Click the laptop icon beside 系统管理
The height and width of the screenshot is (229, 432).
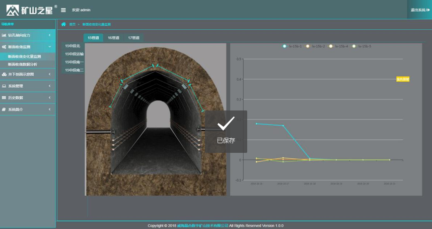point(4,86)
